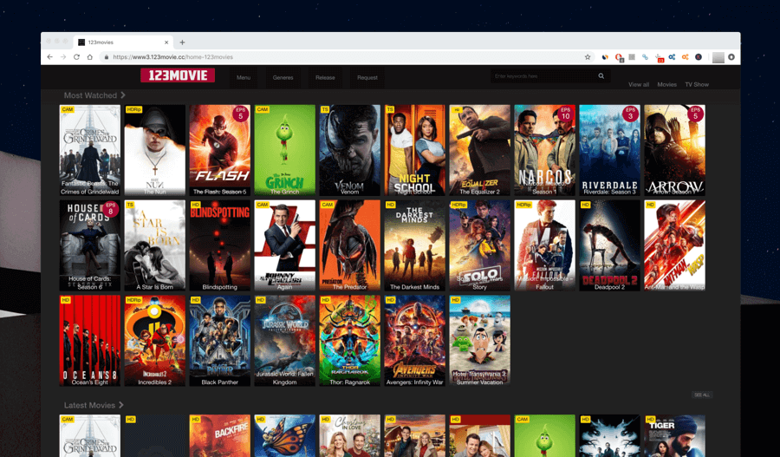
Task: Expand the Most Watched section heading
Action: (x=94, y=95)
